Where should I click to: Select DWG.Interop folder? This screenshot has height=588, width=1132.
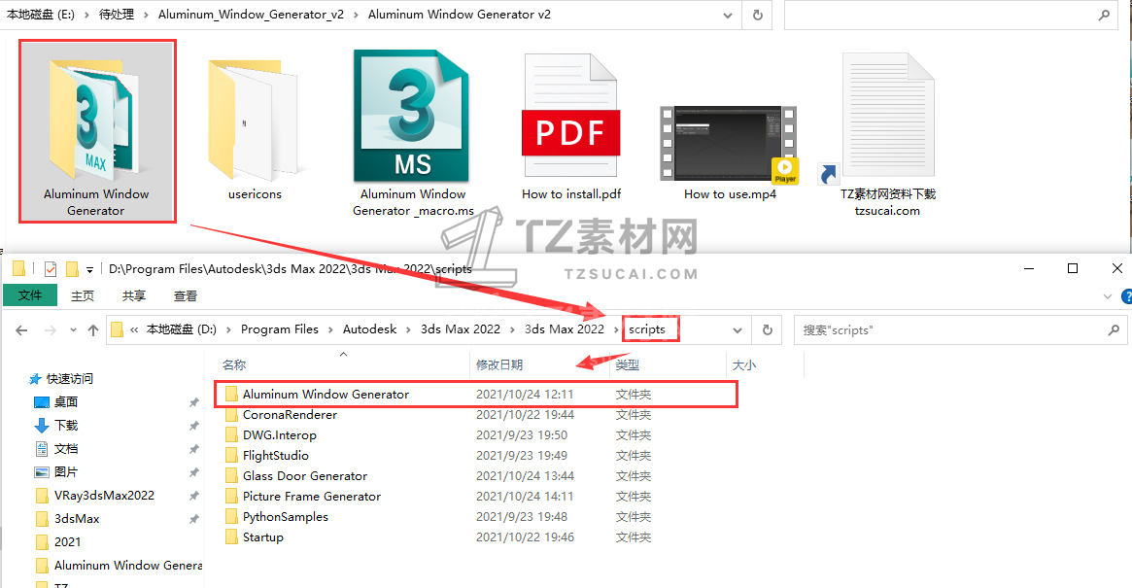280,434
